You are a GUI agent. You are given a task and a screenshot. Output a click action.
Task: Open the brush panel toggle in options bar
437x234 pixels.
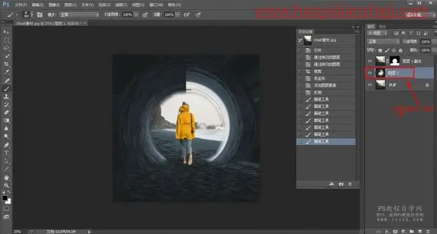[x=40, y=15]
